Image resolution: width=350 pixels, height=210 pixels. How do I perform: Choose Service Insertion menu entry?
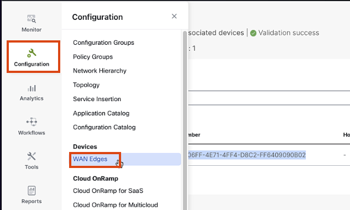(97, 99)
